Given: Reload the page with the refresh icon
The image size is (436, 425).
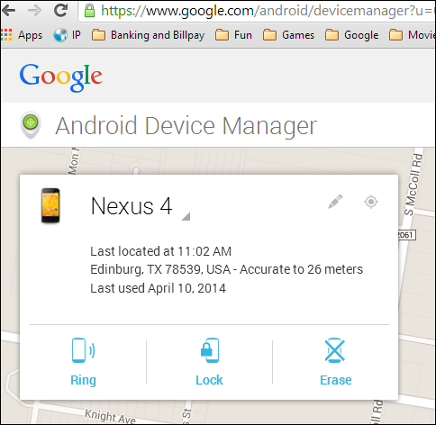Looking at the screenshot, I should click(x=60, y=10).
